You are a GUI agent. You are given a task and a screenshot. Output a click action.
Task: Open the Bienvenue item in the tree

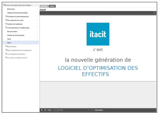pos(11,9)
